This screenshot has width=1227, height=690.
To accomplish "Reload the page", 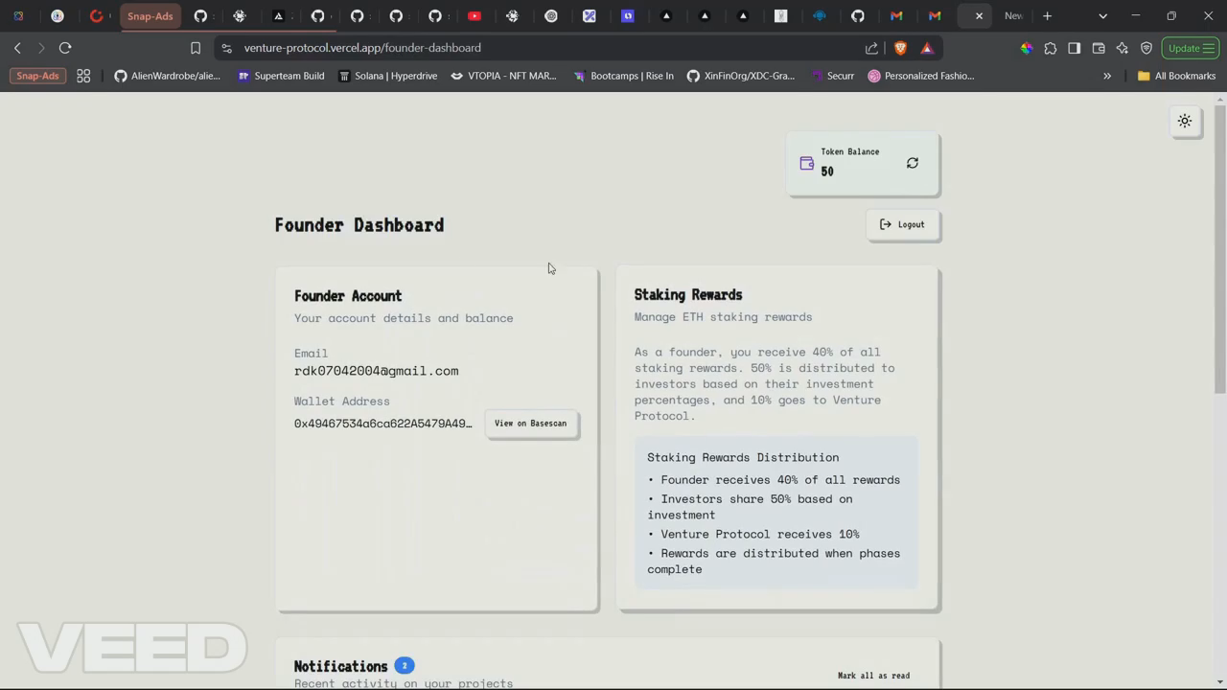I will [x=65, y=48].
